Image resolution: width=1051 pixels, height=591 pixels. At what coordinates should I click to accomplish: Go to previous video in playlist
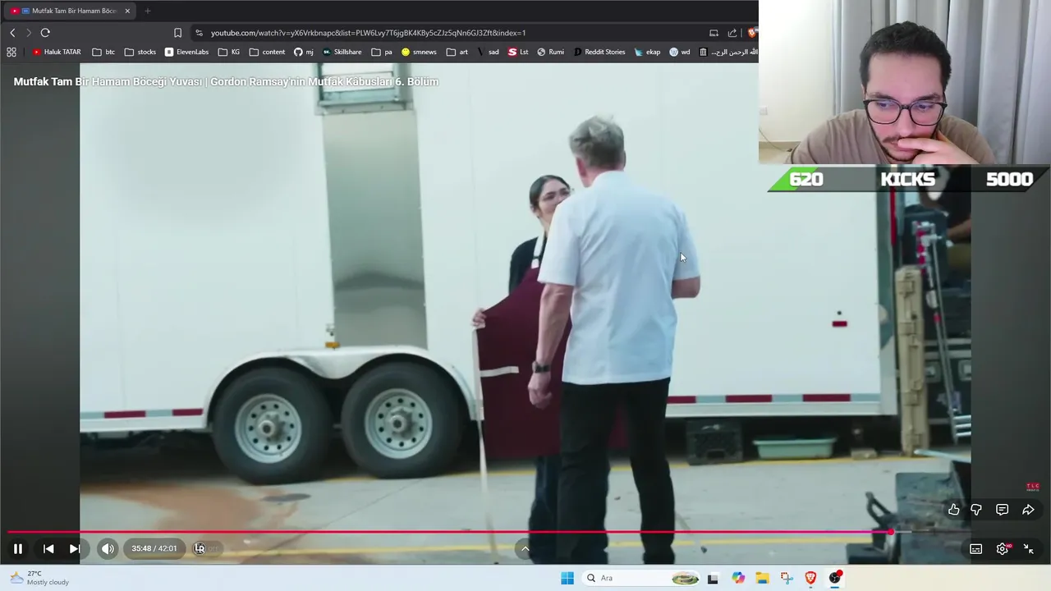coord(48,548)
